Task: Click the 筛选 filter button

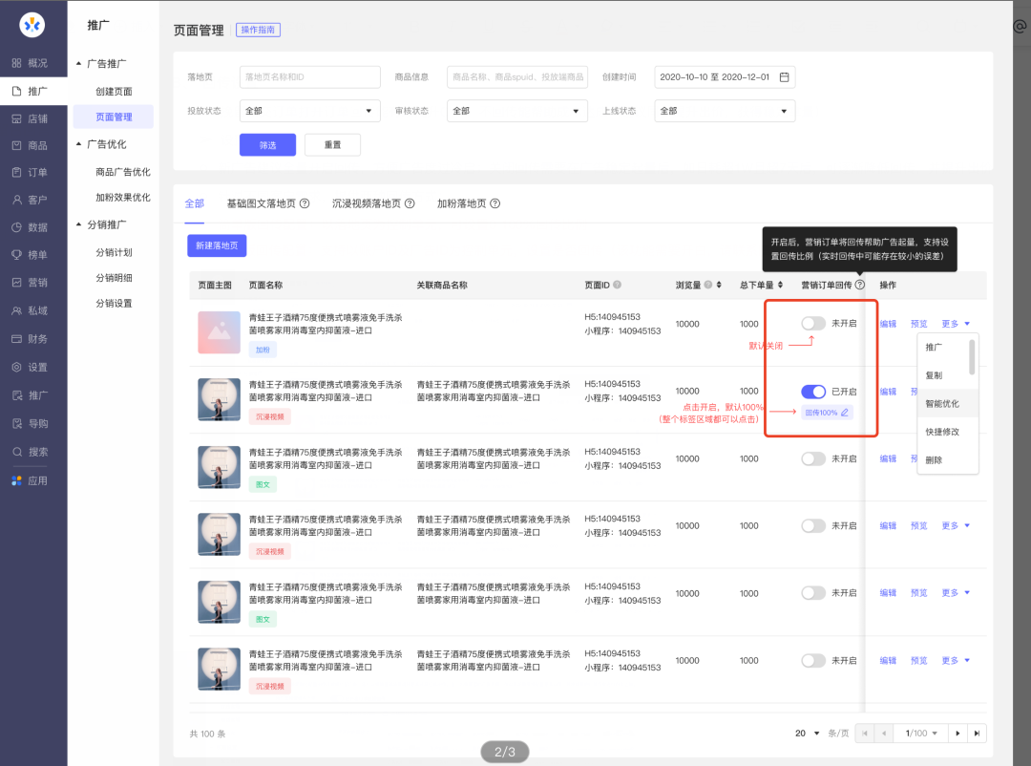Action: [x=267, y=145]
